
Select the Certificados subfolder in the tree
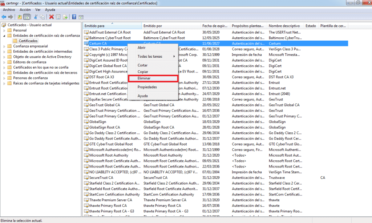coord(28,41)
